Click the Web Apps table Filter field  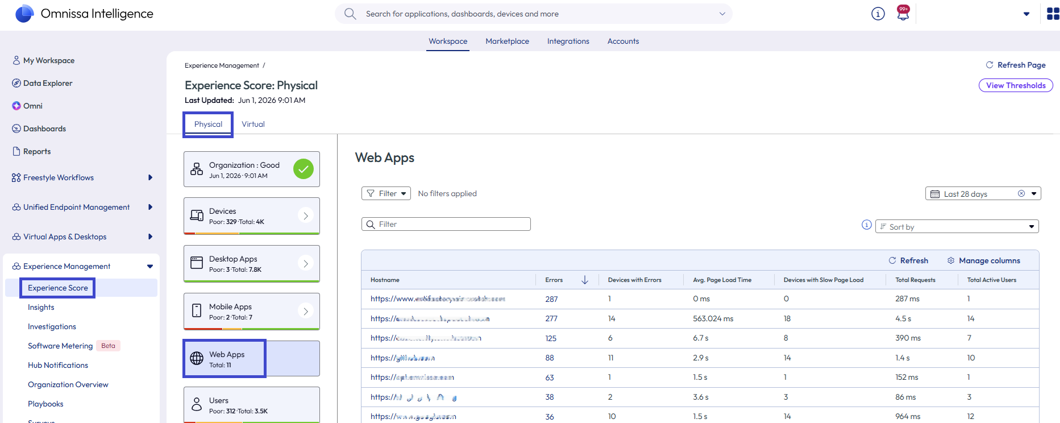[x=446, y=224]
